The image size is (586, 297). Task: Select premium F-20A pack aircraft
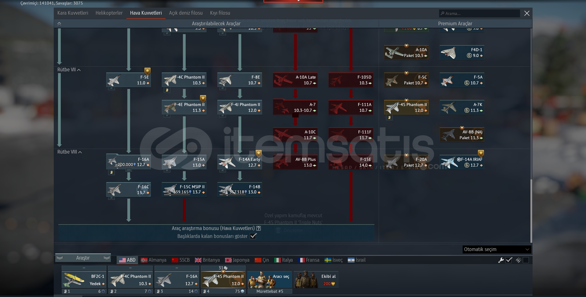click(406, 162)
